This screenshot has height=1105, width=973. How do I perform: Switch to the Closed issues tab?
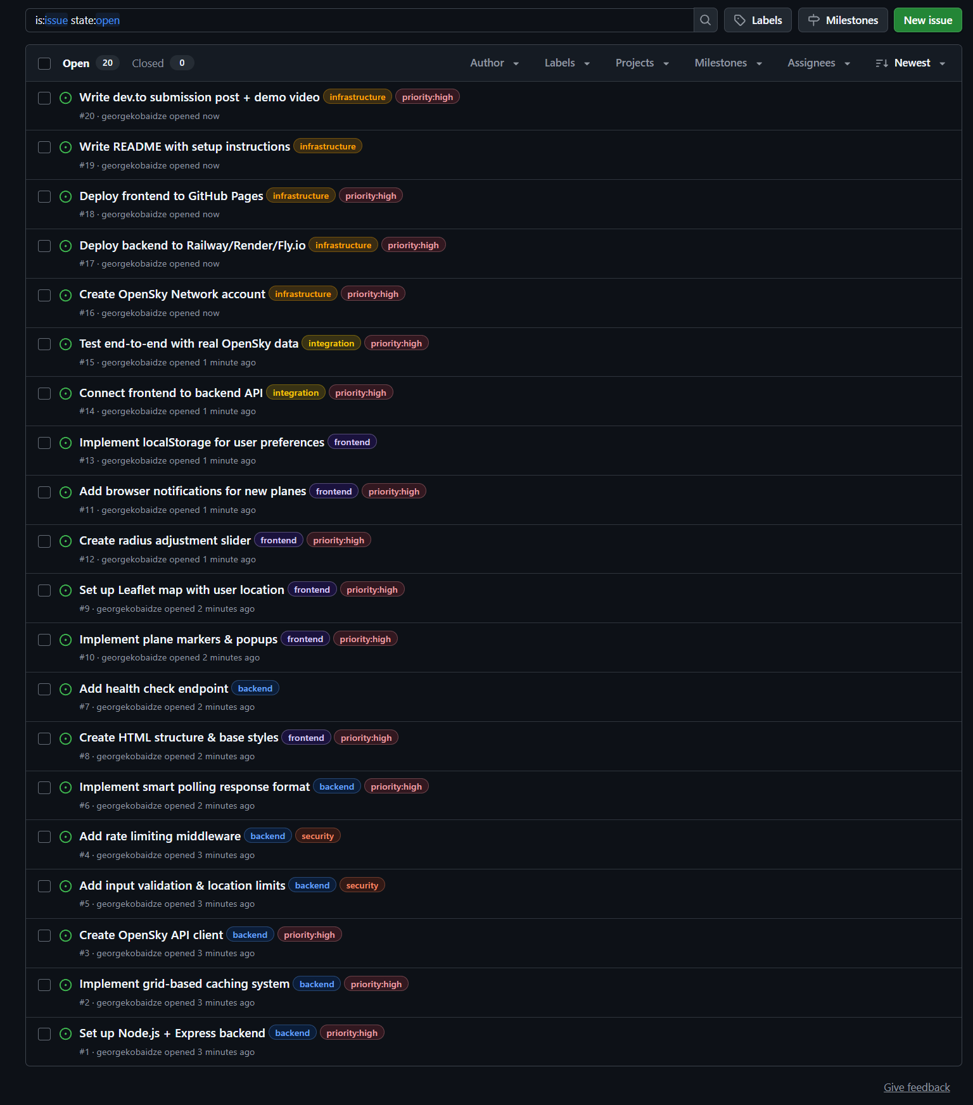click(162, 63)
